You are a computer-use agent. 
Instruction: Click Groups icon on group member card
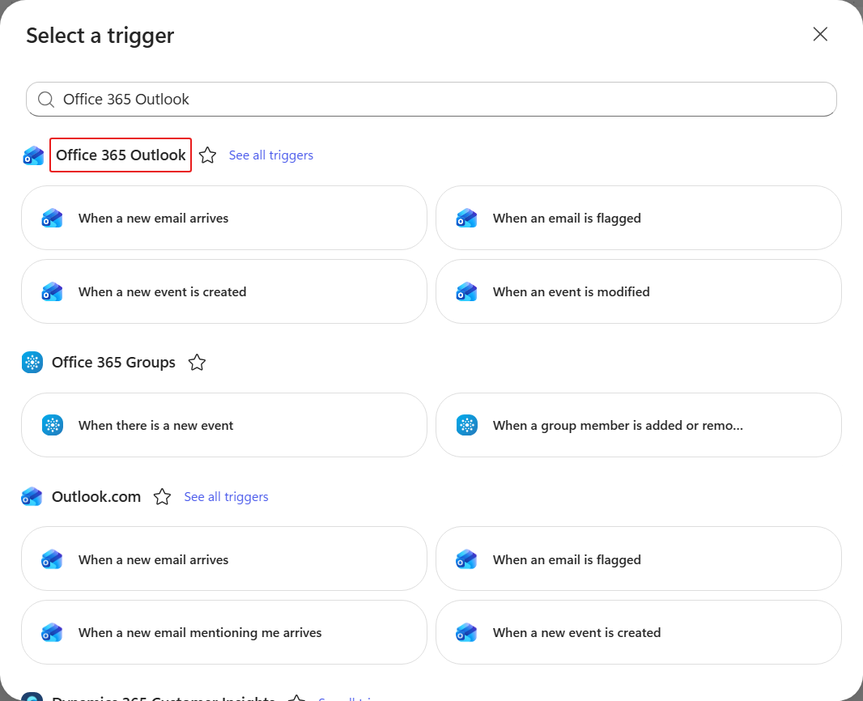click(x=467, y=425)
